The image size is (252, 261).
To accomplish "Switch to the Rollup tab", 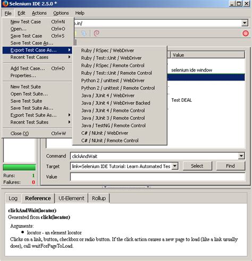I will click(99, 198).
